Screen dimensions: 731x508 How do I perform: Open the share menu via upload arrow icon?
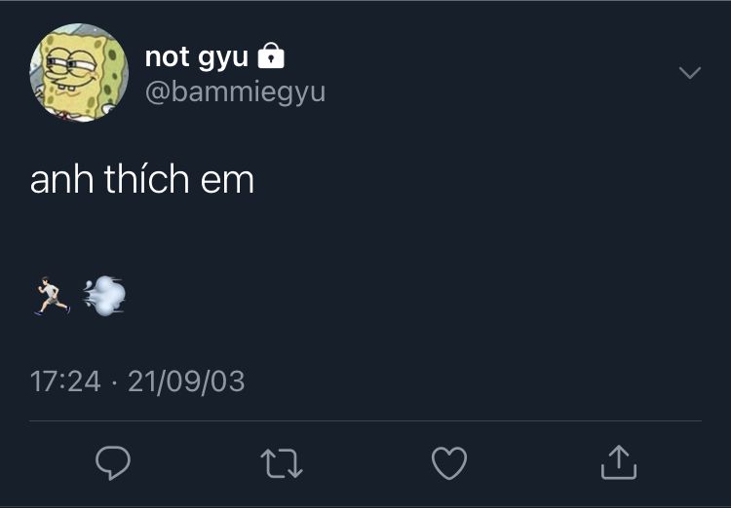tap(619, 462)
